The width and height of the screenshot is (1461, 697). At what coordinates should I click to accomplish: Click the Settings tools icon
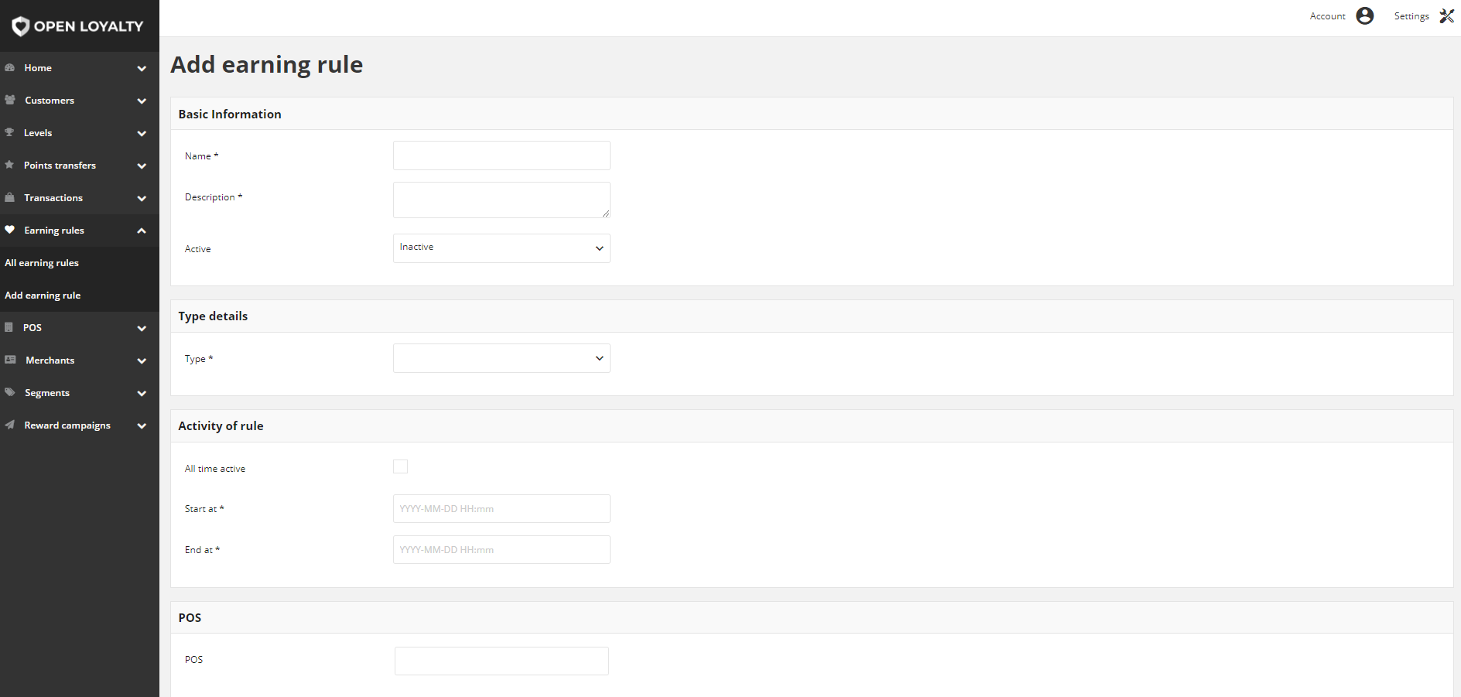pos(1447,16)
